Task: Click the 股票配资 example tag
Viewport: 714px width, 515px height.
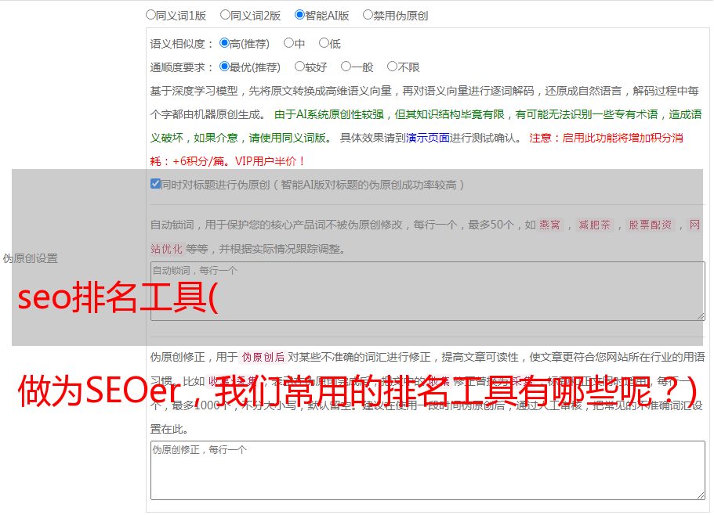Action: [x=650, y=225]
